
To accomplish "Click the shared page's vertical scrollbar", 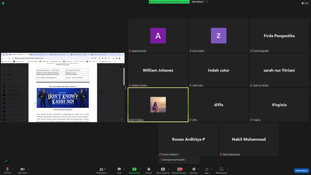I will point(124,77).
